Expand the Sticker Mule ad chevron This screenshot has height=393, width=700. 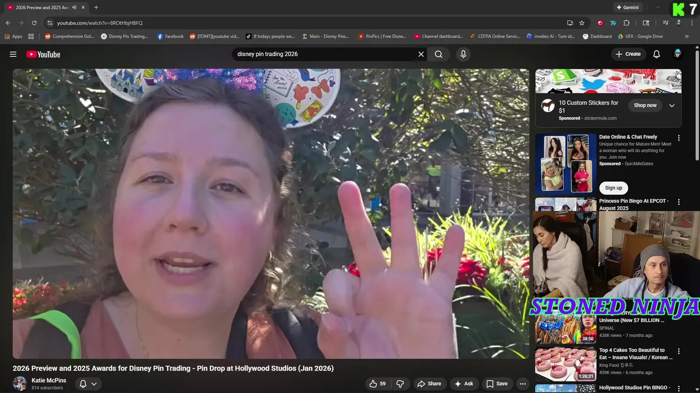(672, 105)
